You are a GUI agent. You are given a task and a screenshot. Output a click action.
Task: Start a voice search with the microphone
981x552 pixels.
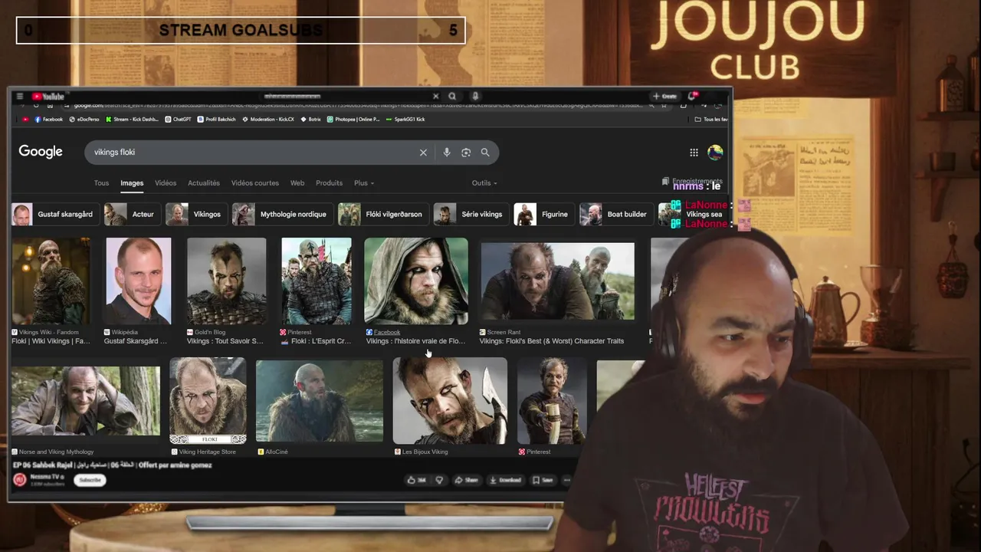point(447,153)
